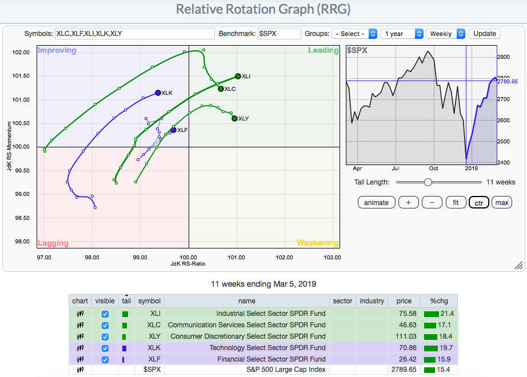
Task: Click the plus zoom-in button
Action: click(408, 203)
